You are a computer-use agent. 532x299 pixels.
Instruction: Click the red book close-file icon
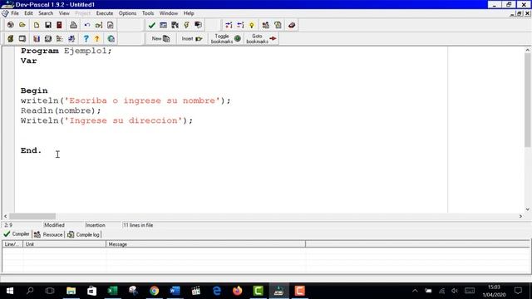[59, 25]
